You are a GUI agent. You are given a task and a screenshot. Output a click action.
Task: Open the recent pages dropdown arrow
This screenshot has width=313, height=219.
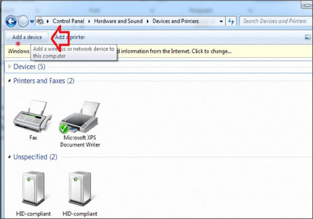tap(32, 21)
